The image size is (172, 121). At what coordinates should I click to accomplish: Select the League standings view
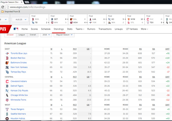22,35
